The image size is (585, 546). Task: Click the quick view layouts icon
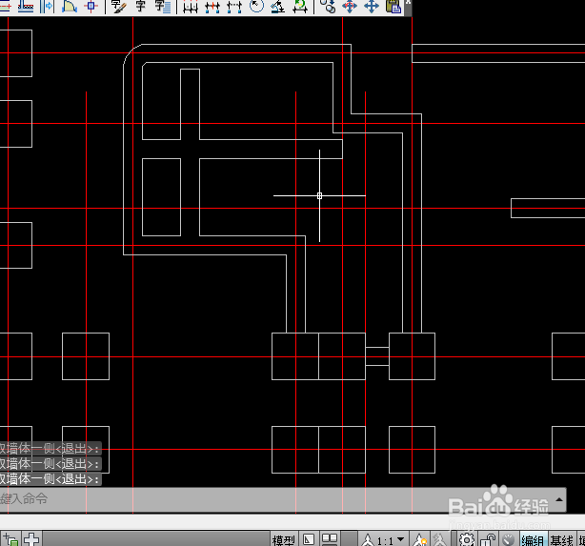[x=309, y=539]
